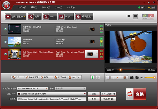Click settings wrench icon for 恋愛スペシャルPartA row
Screen dimensions: 158x109
101,26
